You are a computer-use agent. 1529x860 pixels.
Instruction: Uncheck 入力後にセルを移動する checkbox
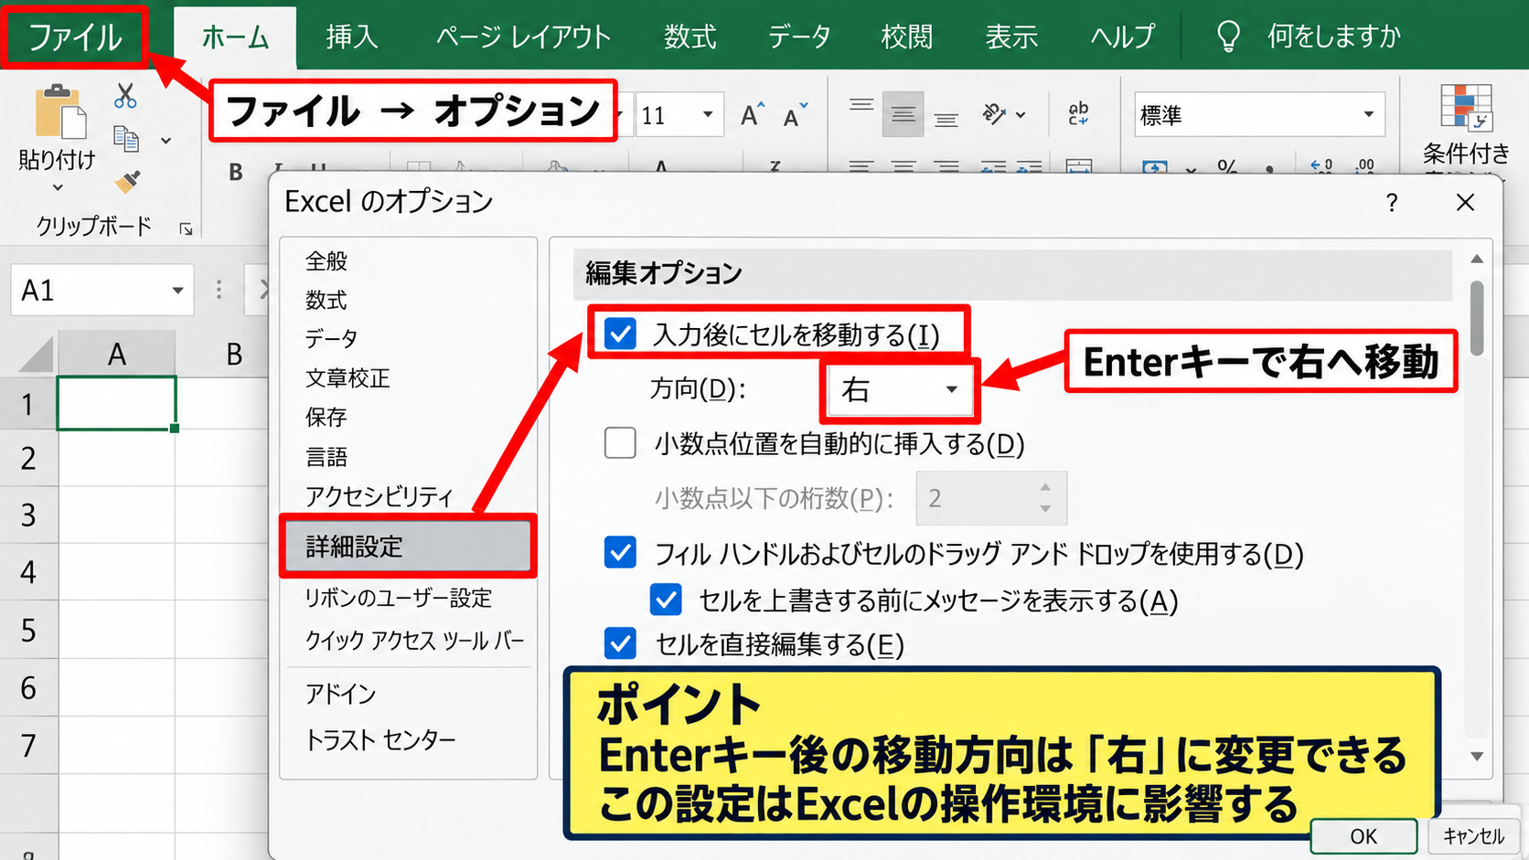pos(621,334)
